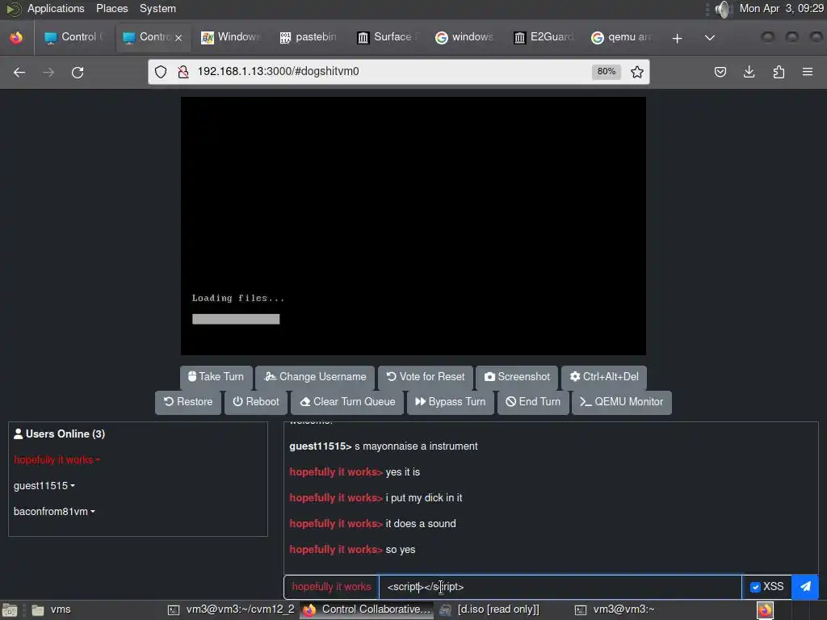
Task: Switch to the Windows tab
Action: pyautogui.click(x=231, y=37)
